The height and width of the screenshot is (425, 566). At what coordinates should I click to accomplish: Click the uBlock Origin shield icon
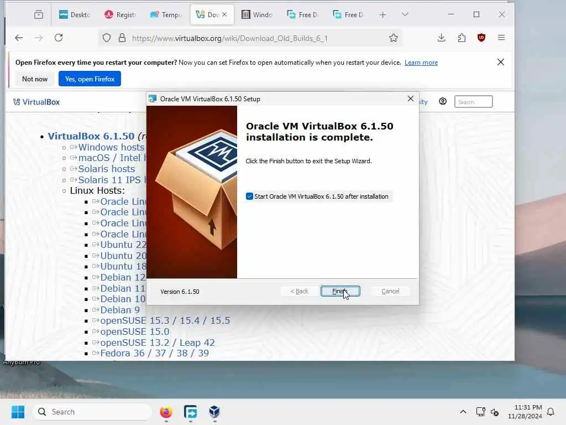(481, 38)
